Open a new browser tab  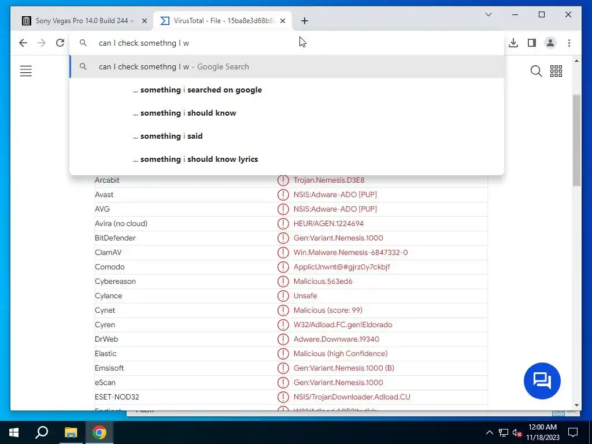click(x=305, y=21)
